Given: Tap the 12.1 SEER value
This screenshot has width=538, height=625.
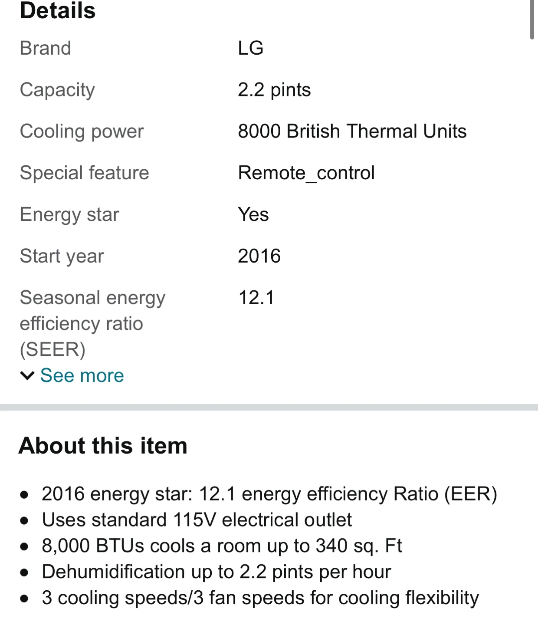Looking at the screenshot, I should tap(256, 298).
